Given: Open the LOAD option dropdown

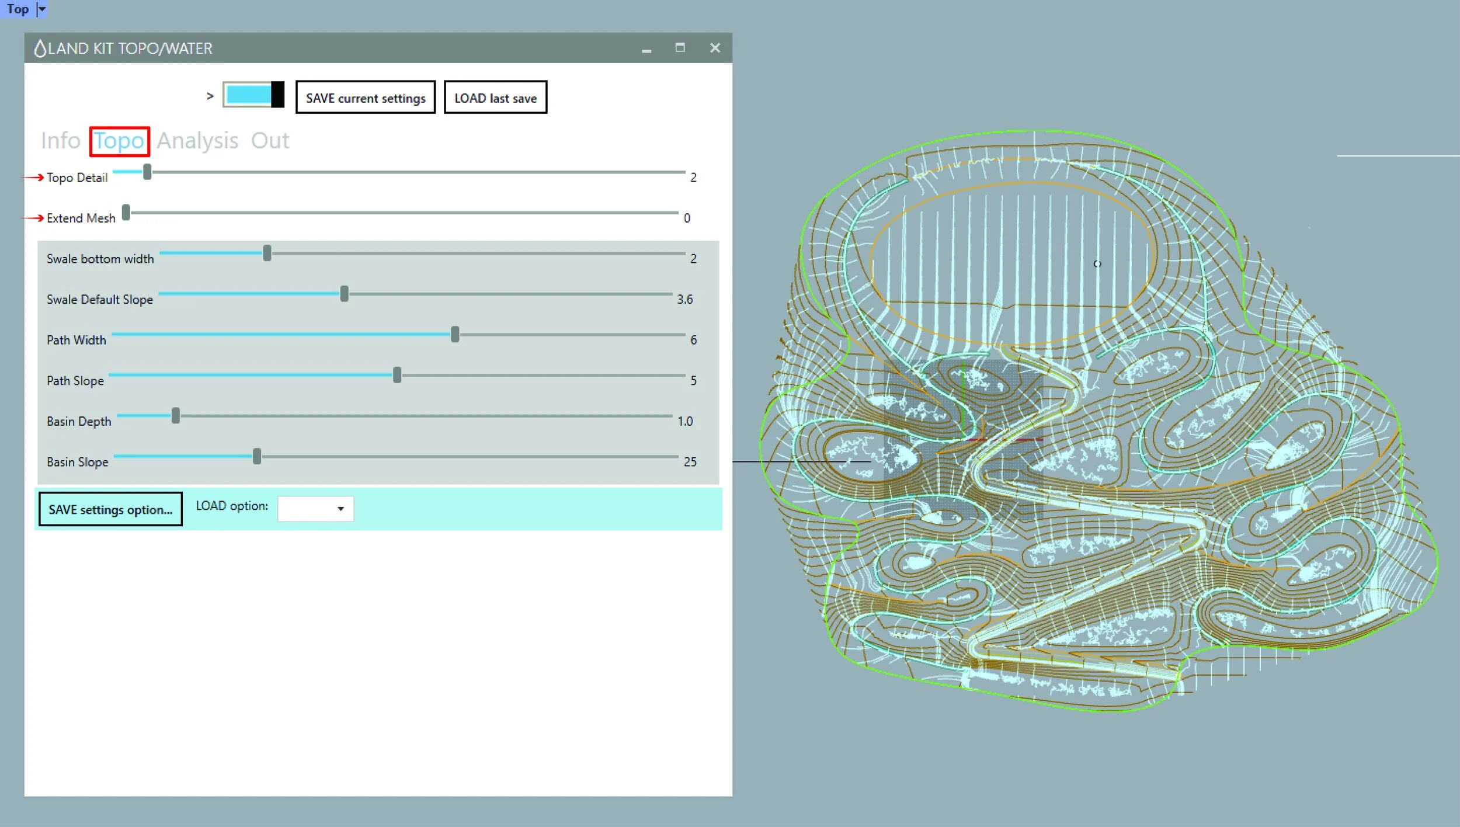Looking at the screenshot, I should [316, 509].
